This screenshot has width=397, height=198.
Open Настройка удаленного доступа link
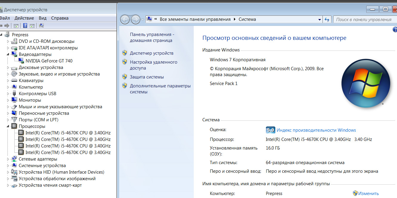pos(153,65)
